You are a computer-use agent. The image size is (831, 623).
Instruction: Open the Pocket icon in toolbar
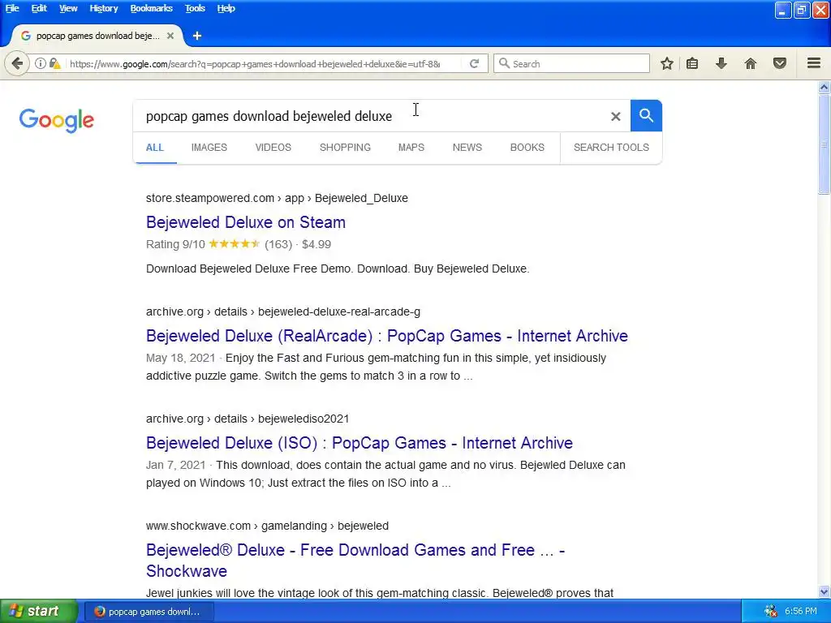click(x=780, y=63)
